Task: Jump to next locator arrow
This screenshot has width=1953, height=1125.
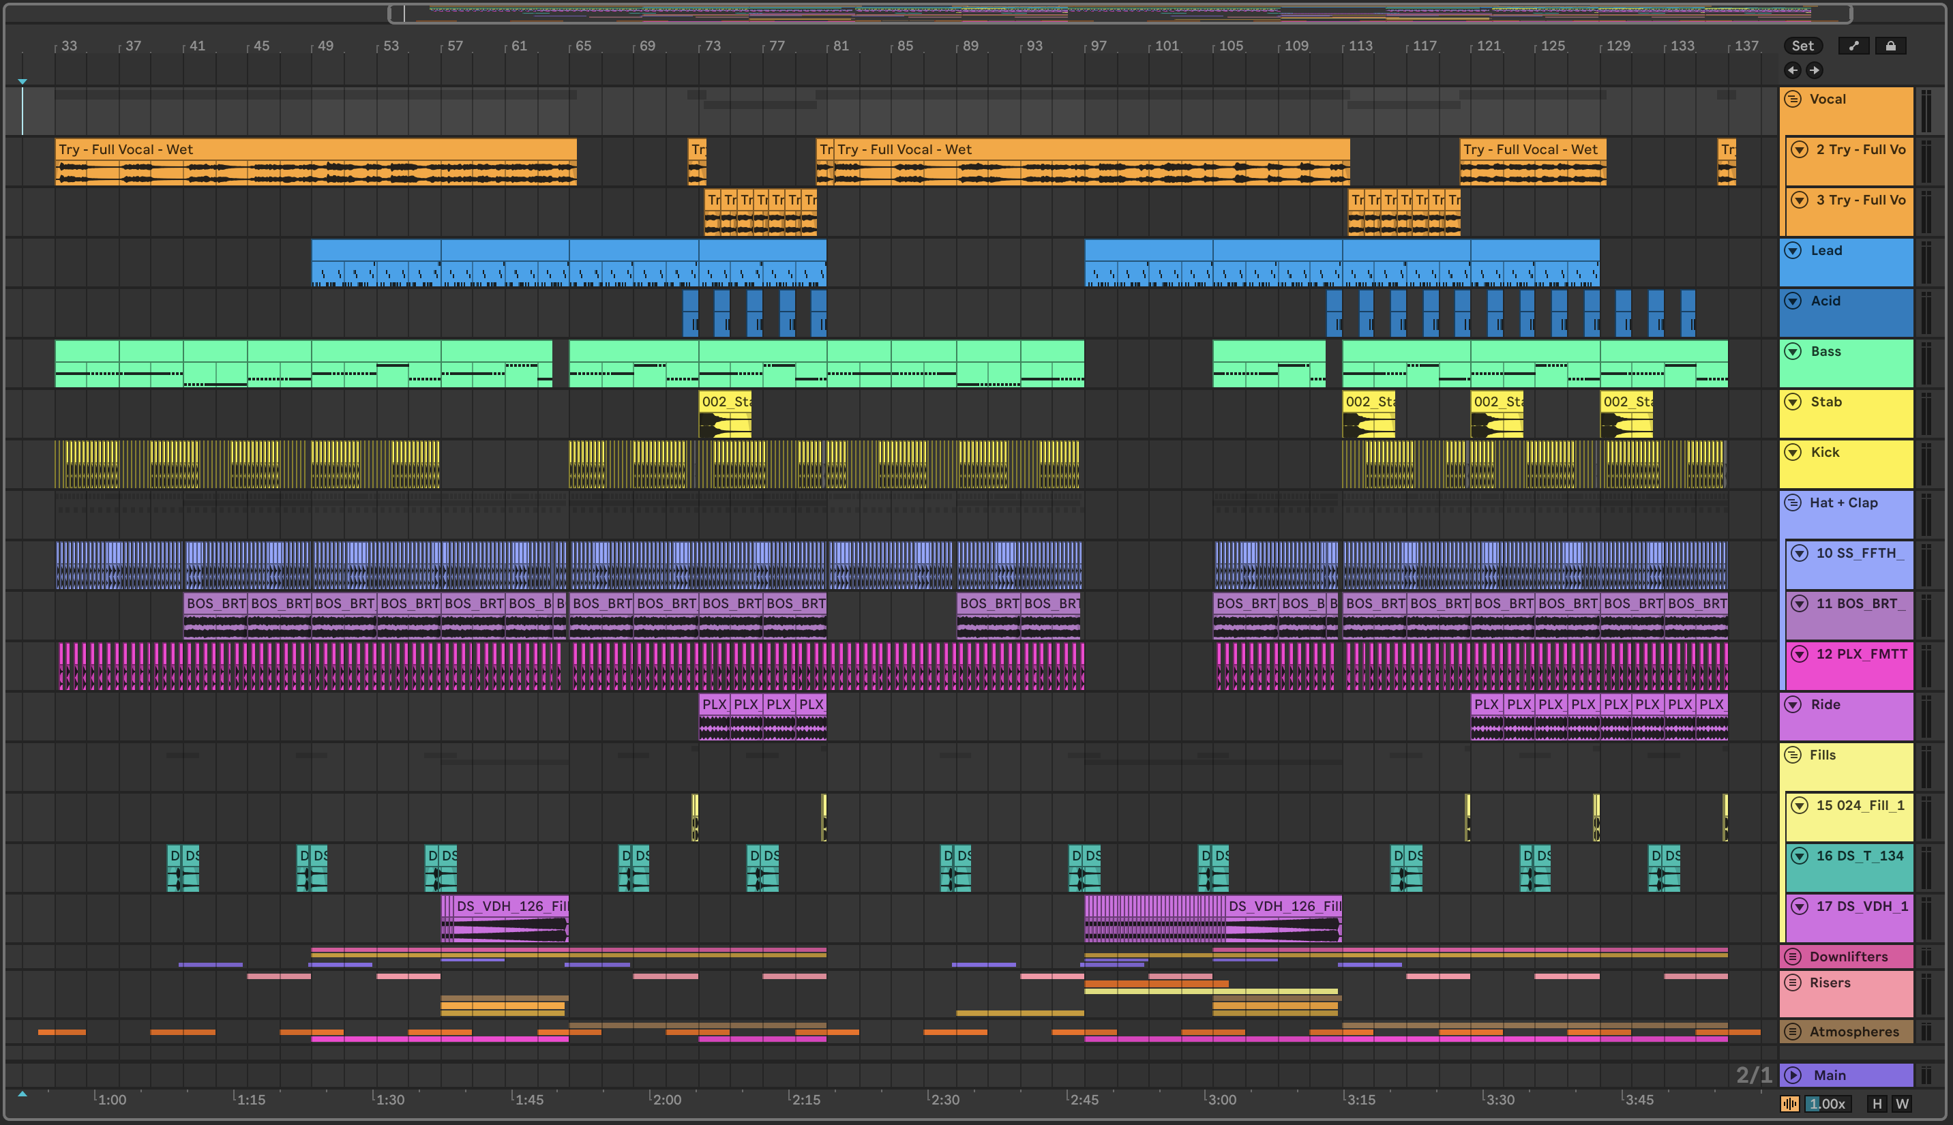Action: 1815,70
